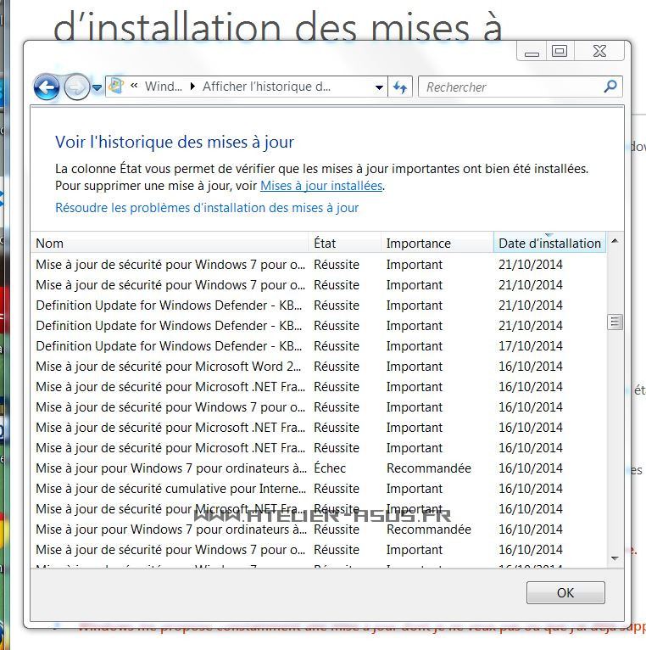Open "Résoudre les problèmes d'installation" link
Viewport: 646px width, 650px height.
pyautogui.click(x=207, y=208)
